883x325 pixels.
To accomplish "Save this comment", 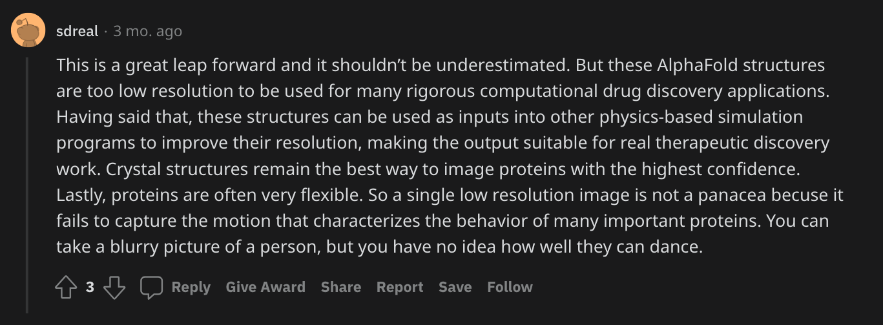I will point(455,288).
